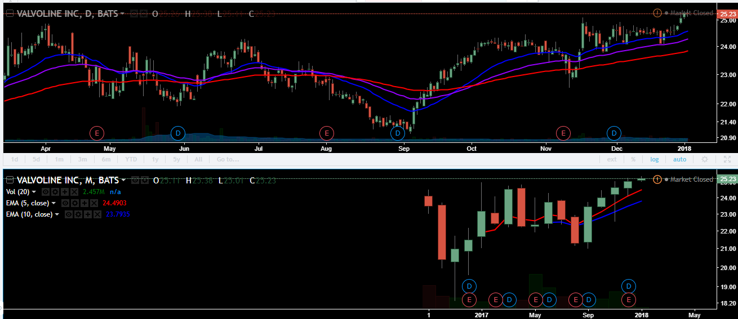
Task: Collapse the monthly chart legend box icon
Action: (x=10, y=180)
